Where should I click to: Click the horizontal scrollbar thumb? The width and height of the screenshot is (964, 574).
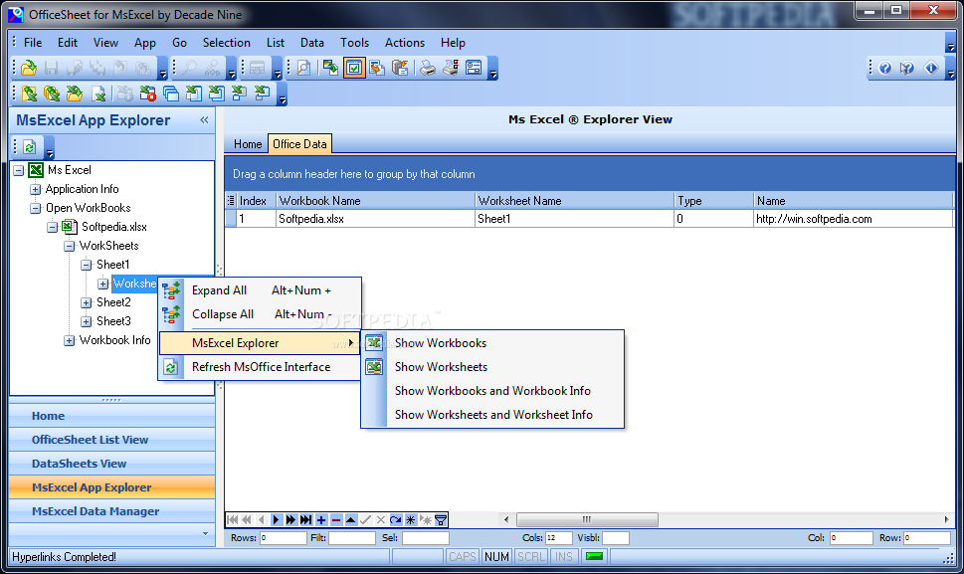pyautogui.click(x=587, y=520)
